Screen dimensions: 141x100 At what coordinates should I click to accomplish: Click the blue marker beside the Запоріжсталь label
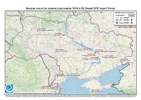coord(99,59)
